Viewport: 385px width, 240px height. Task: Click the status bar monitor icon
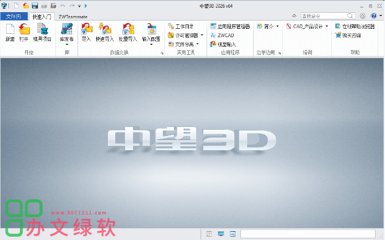coord(221,234)
